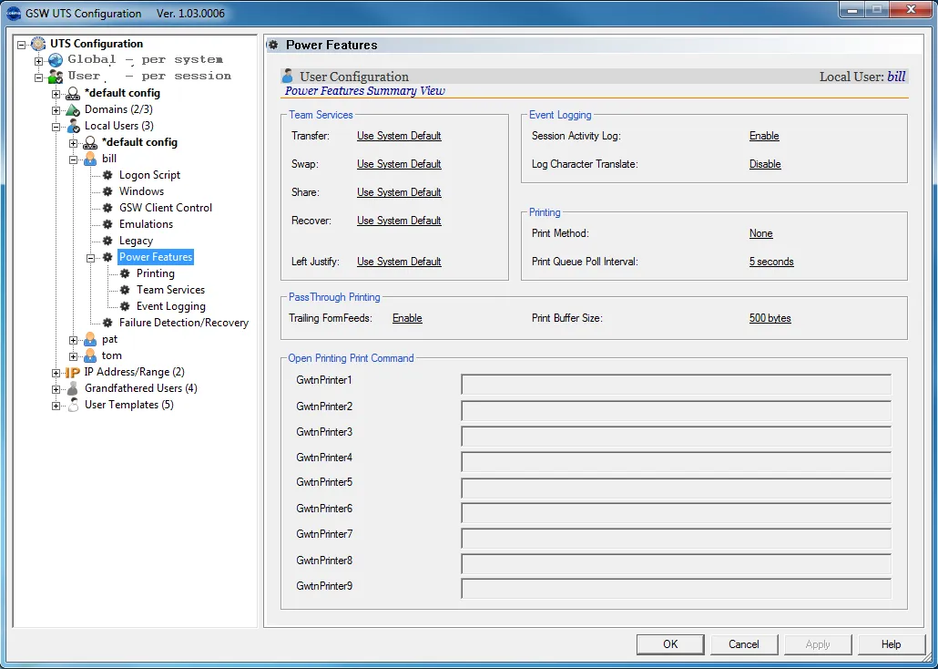Click the User Configuration header person icon

(288, 76)
